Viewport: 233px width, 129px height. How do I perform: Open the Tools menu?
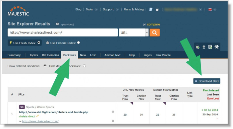(x=89, y=9)
